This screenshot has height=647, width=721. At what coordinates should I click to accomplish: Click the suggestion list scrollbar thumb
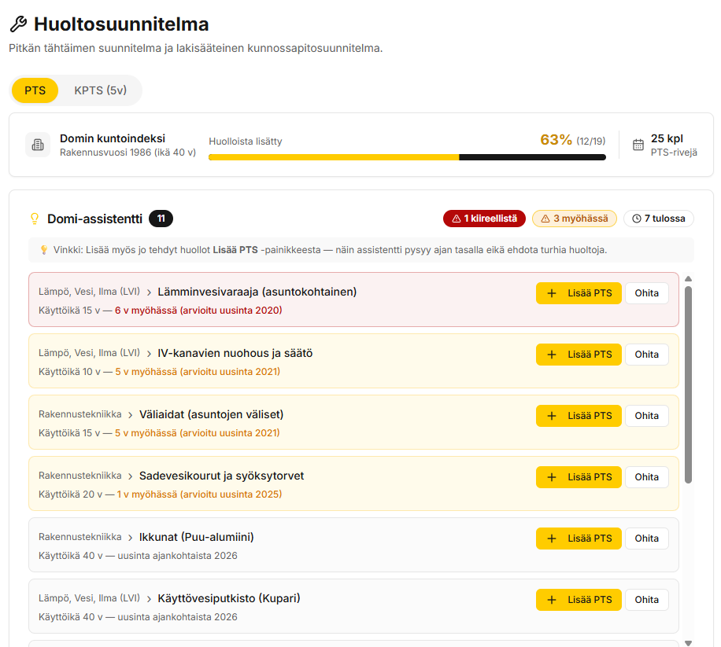click(x=688, y=384)
